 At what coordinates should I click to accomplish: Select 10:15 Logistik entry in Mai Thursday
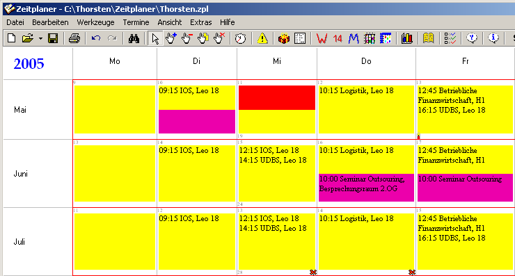pyautogui.click(x=356, y=90)
